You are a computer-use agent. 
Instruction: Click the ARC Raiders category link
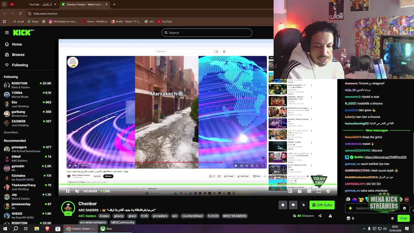(x=87, y=216)
